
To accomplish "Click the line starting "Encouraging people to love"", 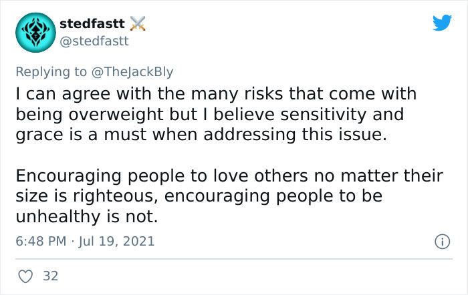I will coord(229,177).
